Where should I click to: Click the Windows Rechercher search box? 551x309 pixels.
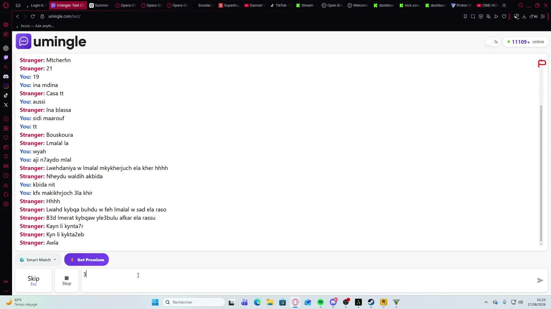coord(194,302)
